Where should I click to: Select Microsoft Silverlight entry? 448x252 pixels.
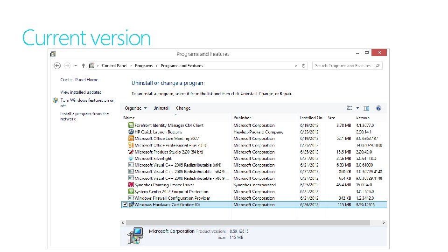click(153, 159)
